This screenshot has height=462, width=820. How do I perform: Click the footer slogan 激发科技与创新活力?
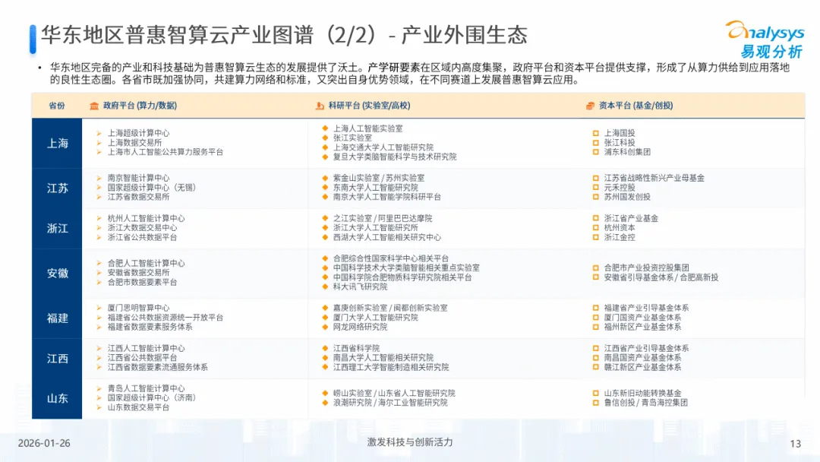[410, 443]
